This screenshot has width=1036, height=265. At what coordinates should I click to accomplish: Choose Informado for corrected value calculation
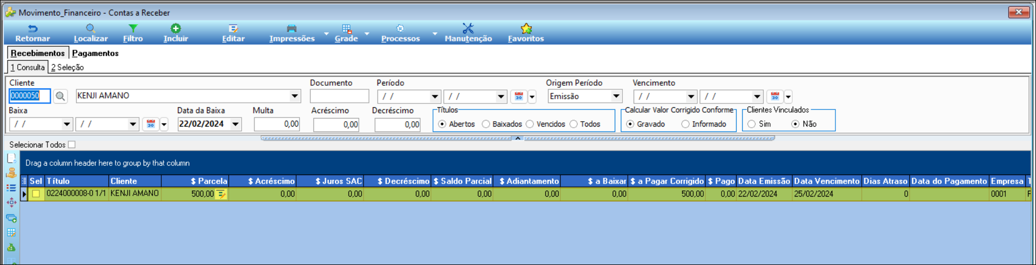click(x=685, y=124)
